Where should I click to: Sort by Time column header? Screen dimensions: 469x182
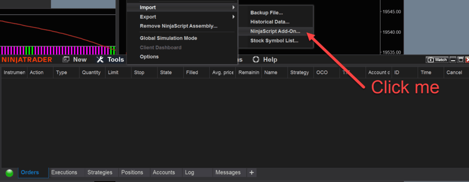point(431,73)
